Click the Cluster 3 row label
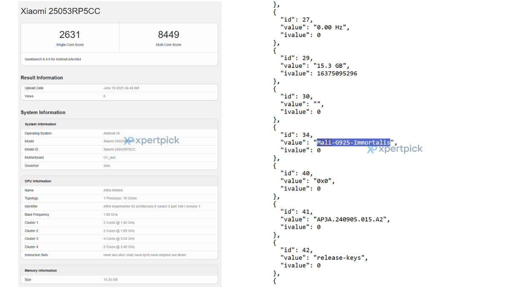 pos(31,239)
